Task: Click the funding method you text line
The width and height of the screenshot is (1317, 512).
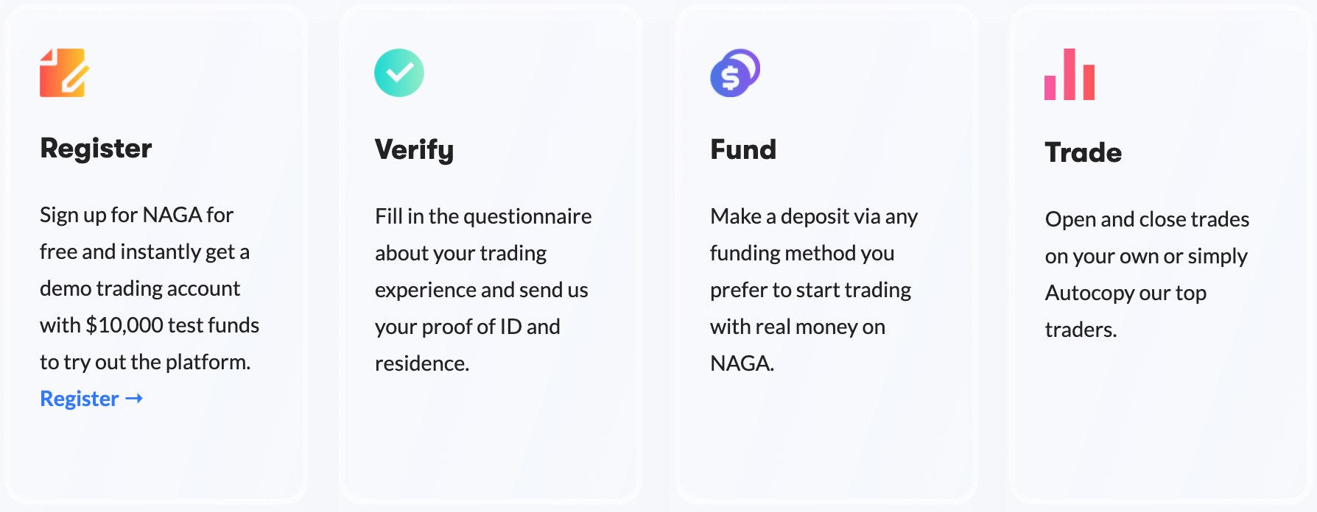Action: click(x=802, y=253)
